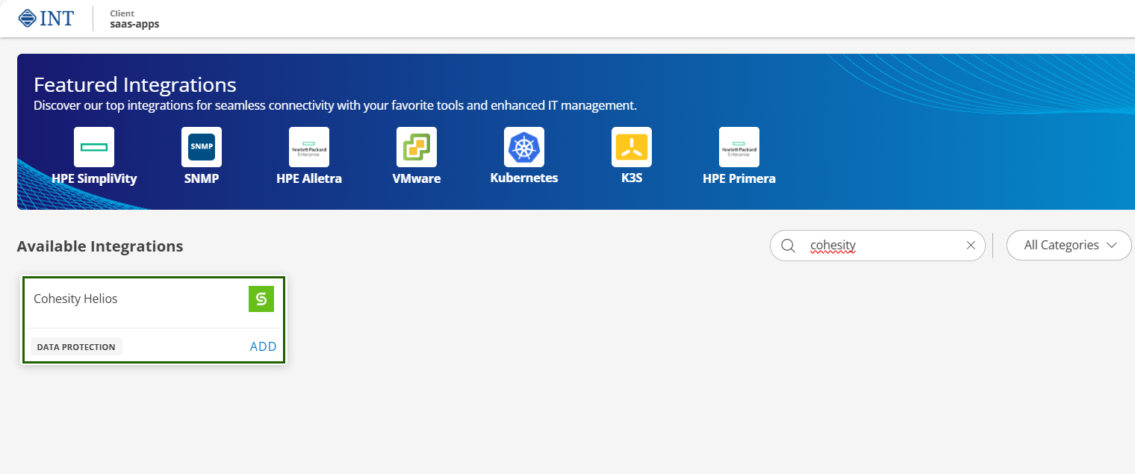The image size is (1135, 474).
Task: Click the Kubernetes label text
Action: point(524,178)
